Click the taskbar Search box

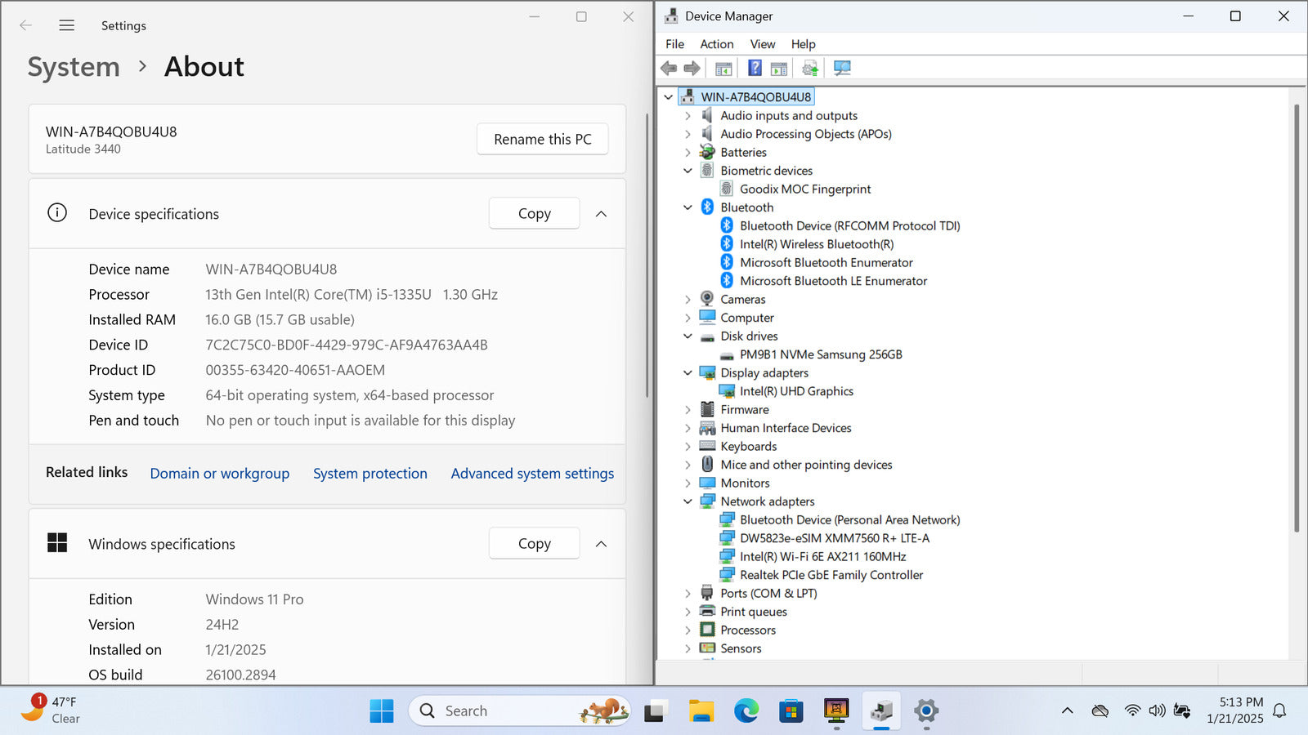520,710
